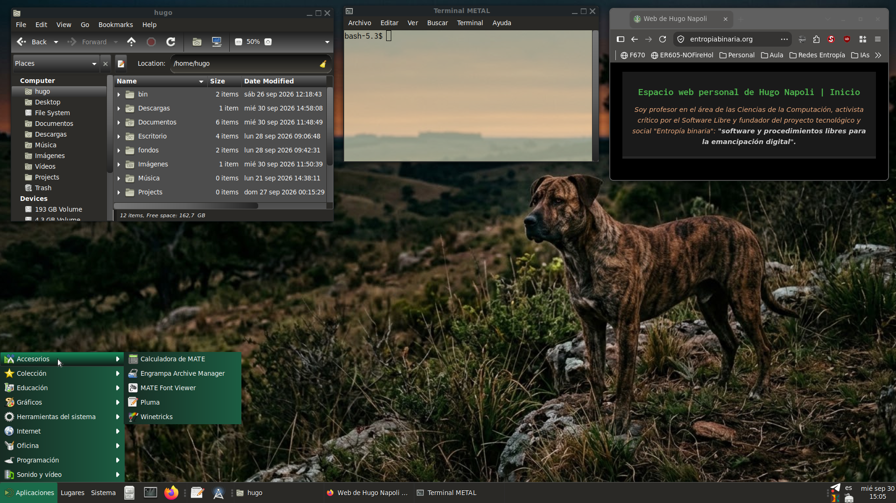Launch Firefox from the bottom panel
896x503 pixels.
[171, 493]
